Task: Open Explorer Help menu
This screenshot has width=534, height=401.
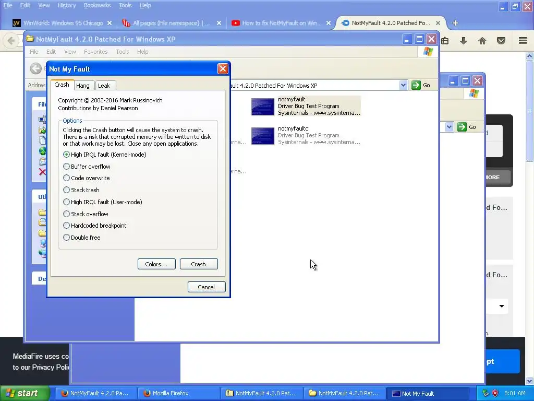Action: click(143, 52)
